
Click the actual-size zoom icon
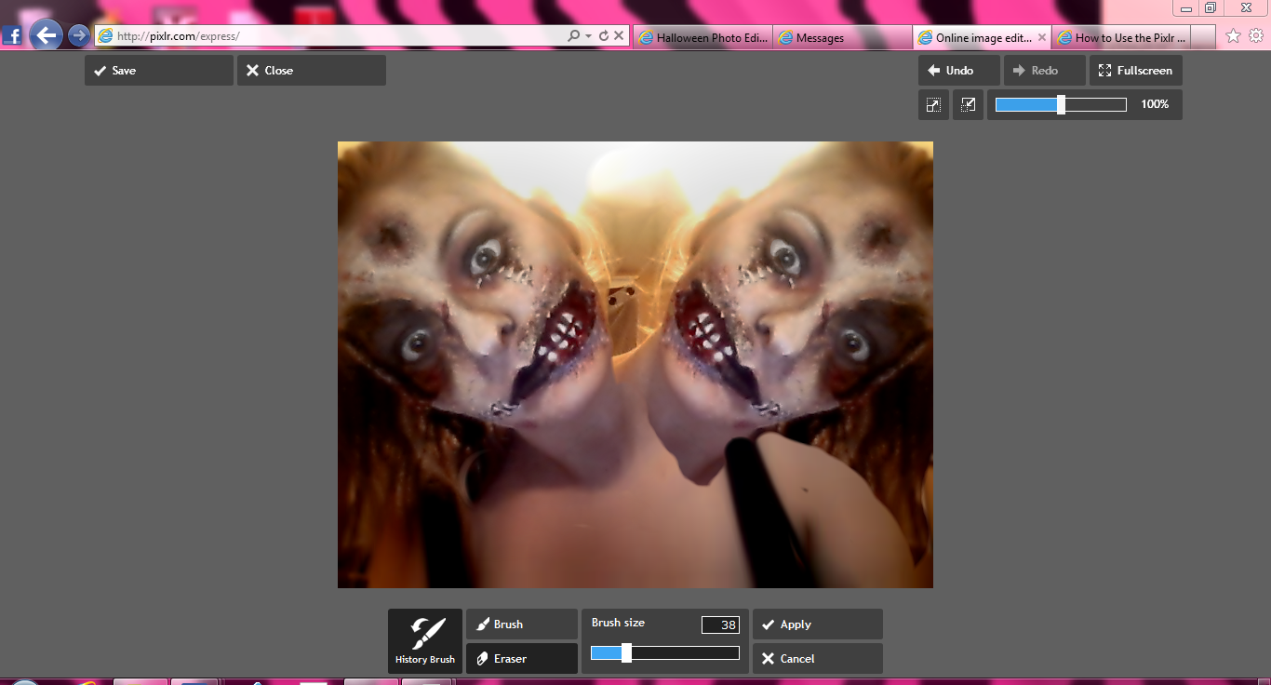(x=968, y=105)
